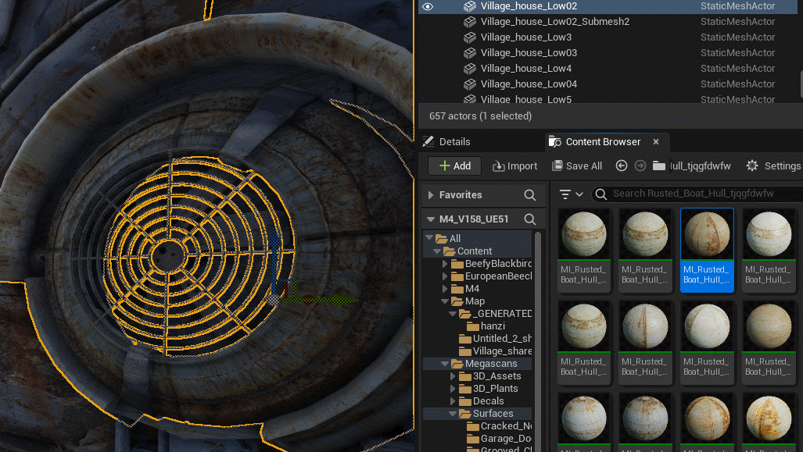Close the Content Browser tab

[656, 141]
